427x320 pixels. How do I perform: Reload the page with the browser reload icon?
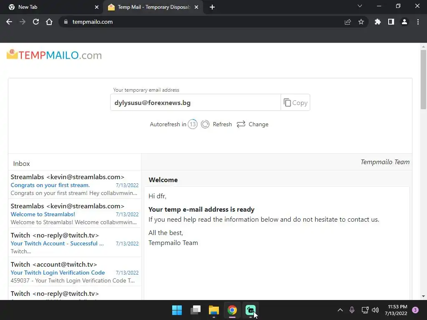tap(36, 22)
